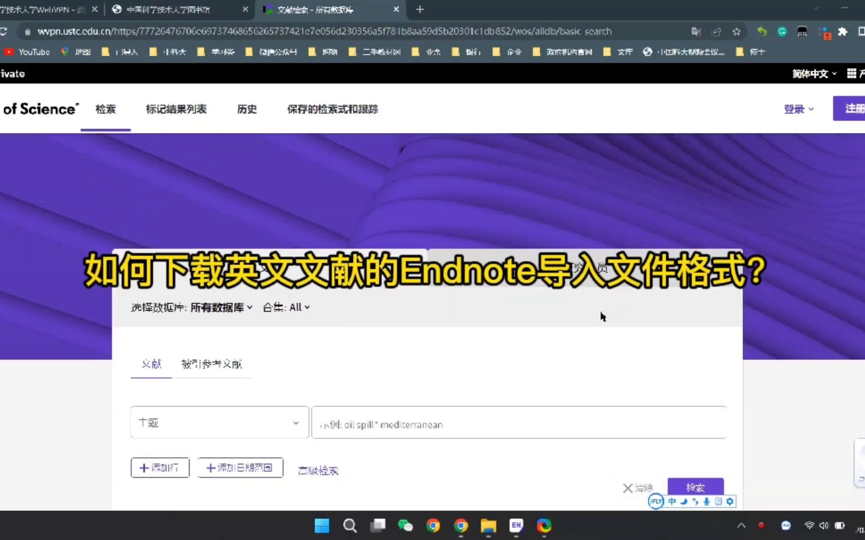
Task: Bookmark this page with the star icon
Action: 736,32
